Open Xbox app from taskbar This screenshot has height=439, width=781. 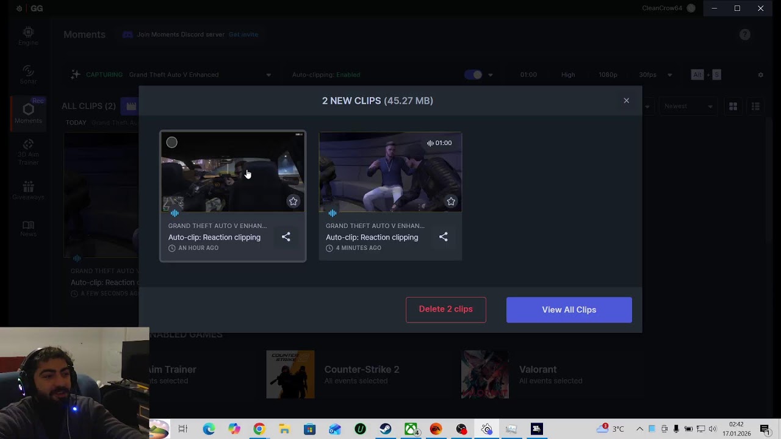click(x=411, y=429)
